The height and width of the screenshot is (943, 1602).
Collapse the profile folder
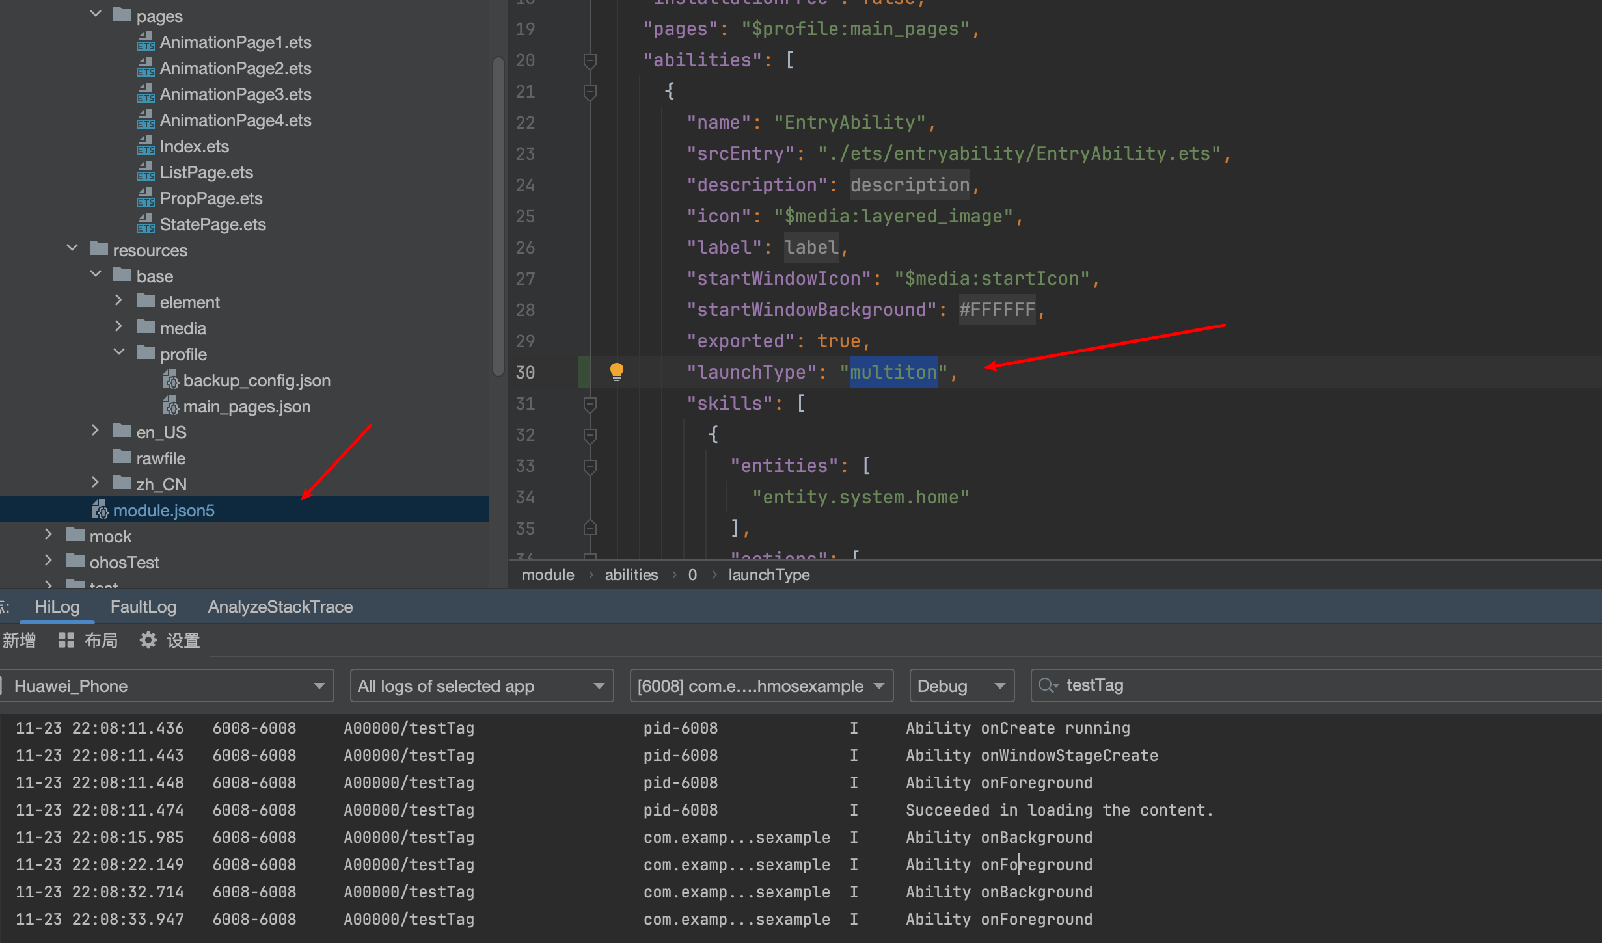tap(119, 352)
